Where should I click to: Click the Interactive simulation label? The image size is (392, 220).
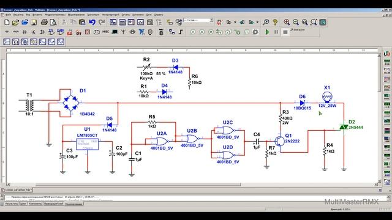(x=299, y=30)
